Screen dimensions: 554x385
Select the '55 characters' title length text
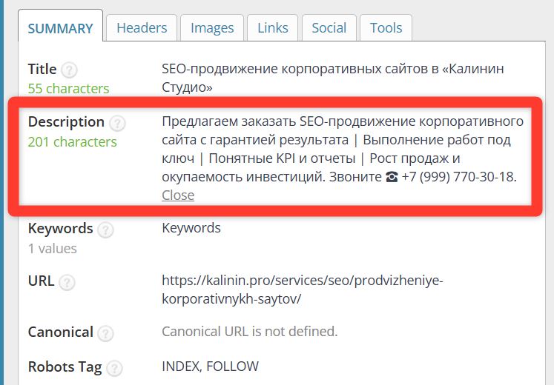click(68, 89)
